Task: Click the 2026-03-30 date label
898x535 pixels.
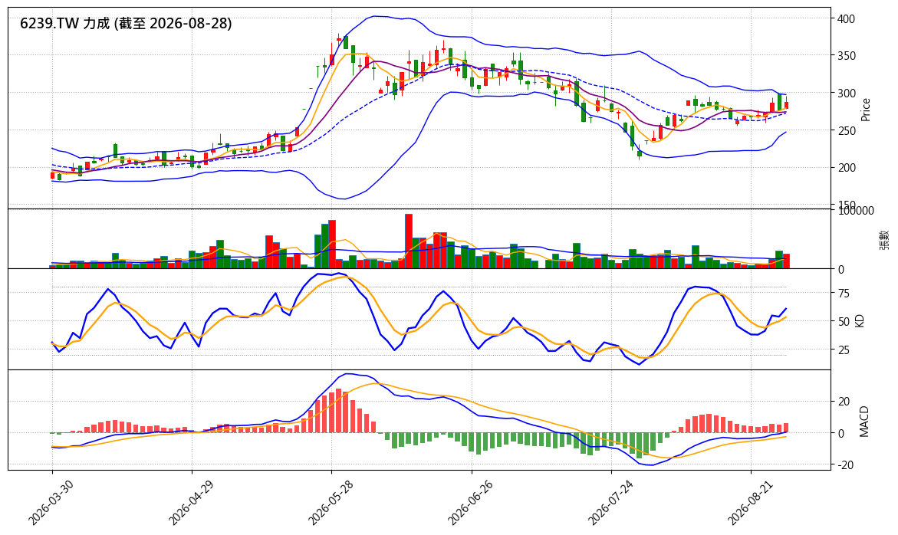Action: (x=50, y=502)
